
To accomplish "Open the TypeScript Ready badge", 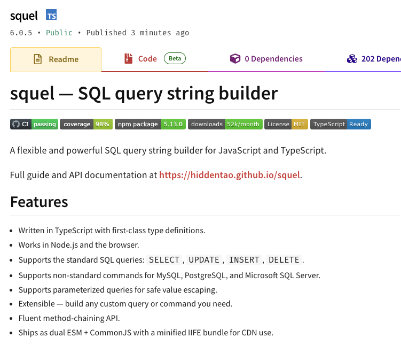I will click(340, 124).
